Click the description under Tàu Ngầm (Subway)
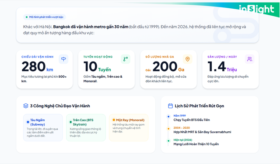Viewport: 280px width, 164px height. (x=42, y=132)
